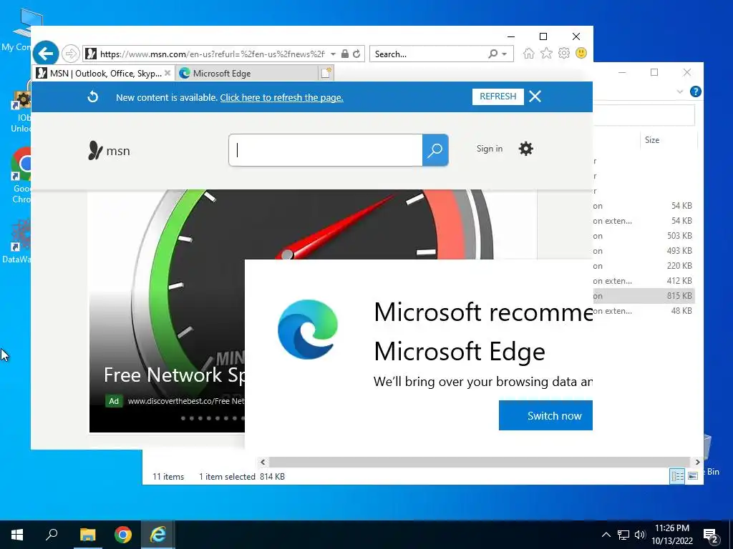Switch to the MSN Outlook, Office, Skype tab
Screen dimensions: 733x549
[105, 74]
